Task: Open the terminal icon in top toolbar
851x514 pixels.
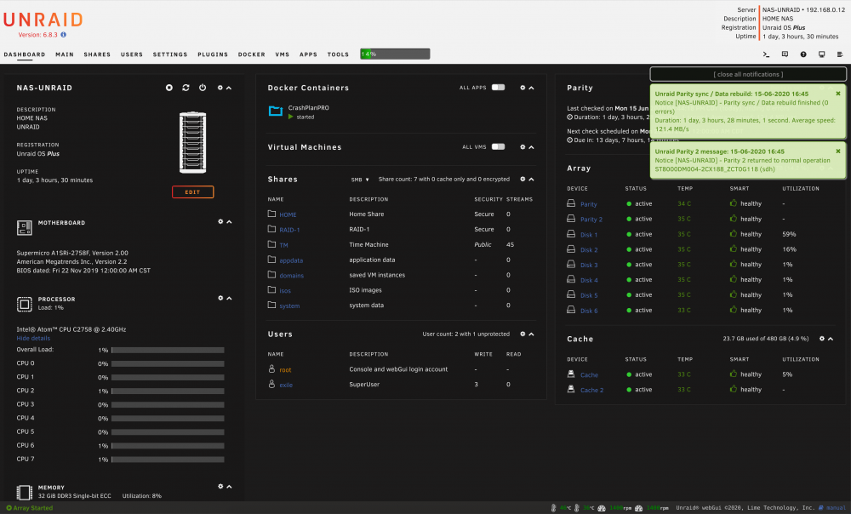Action: point(767,54)
